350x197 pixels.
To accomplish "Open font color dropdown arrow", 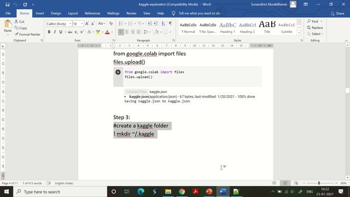I will (112, 32).
